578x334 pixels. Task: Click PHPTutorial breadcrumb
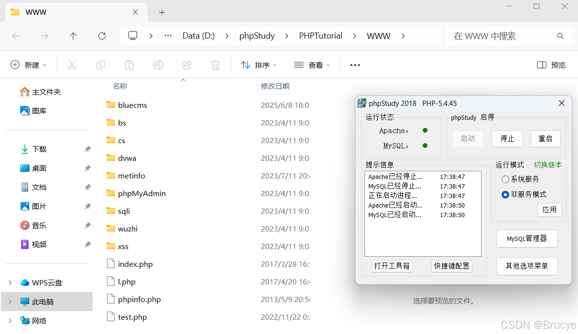point(321,36)
